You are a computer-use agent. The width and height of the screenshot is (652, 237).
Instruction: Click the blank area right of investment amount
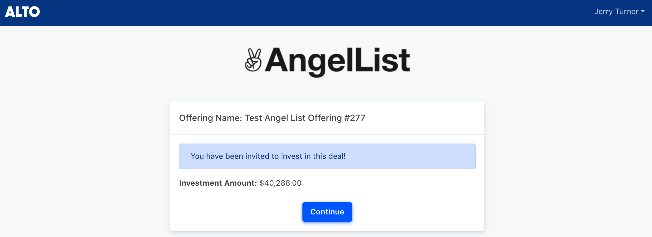point(389,183)
